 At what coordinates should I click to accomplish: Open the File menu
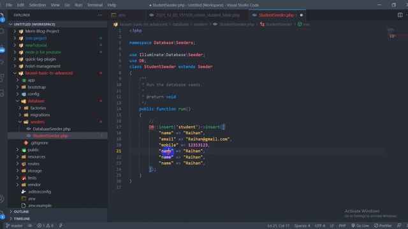click(9, 5)
